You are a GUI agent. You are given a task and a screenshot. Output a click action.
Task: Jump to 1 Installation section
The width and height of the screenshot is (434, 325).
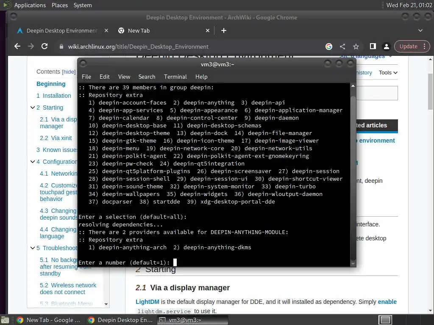(x=54, y=96)
